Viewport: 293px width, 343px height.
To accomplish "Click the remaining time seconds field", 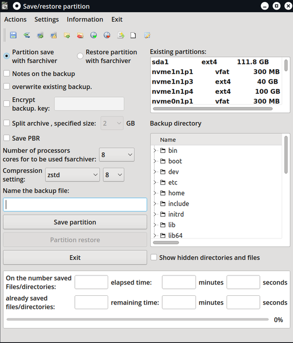I will tap(243, 302).
